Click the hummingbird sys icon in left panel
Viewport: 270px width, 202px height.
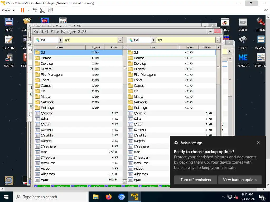point(37,40)
